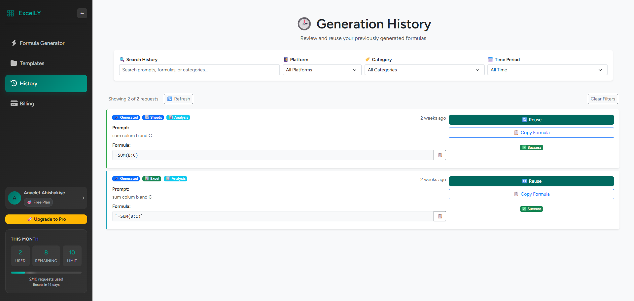Screen dimensions: 634x301
Task: Click the Search History input field
Action: 199,70
